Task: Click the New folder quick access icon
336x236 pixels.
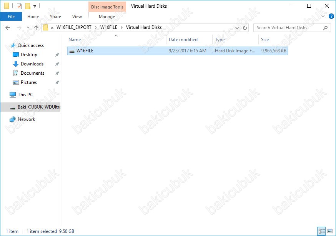Action: (x=28, y=6)
